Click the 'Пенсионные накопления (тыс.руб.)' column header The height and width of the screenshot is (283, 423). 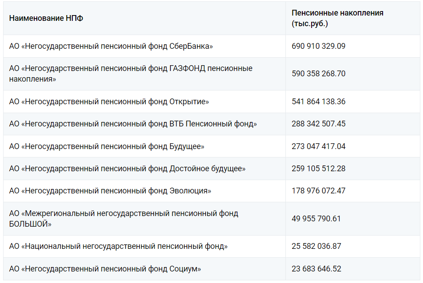point(337,18)
